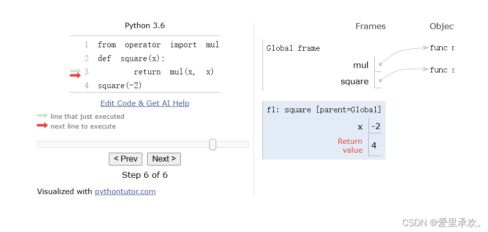
Task: Click the Return value cell showing 4
Action: tap(374, 145)
